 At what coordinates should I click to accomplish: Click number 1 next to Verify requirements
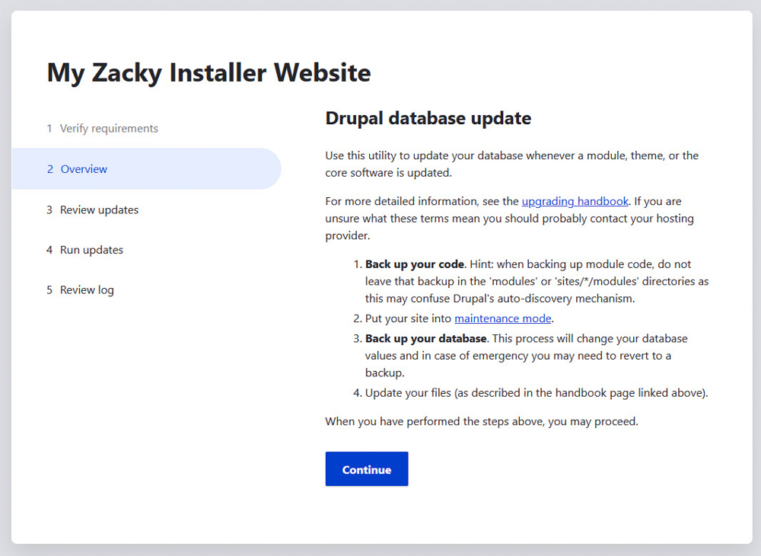(49, 128)
